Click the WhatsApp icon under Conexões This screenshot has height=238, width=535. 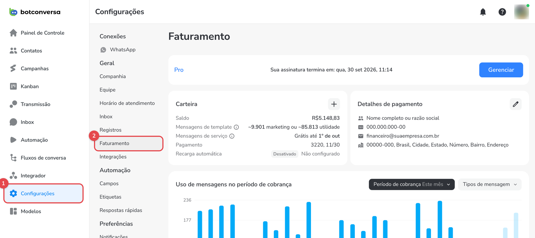click(103, 50)
